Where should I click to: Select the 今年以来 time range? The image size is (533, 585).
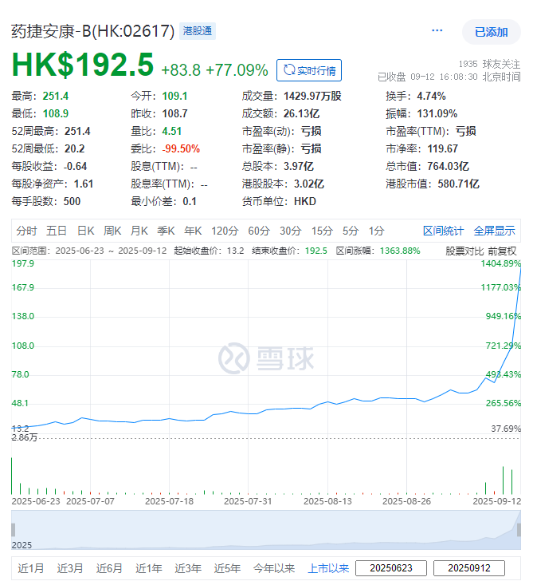(274, 568)
